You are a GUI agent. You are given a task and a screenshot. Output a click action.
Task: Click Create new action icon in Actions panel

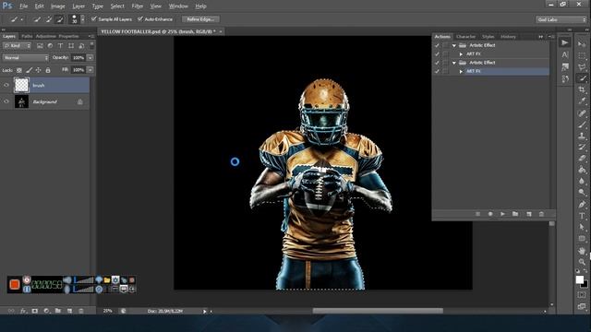[x=529, y=214]
